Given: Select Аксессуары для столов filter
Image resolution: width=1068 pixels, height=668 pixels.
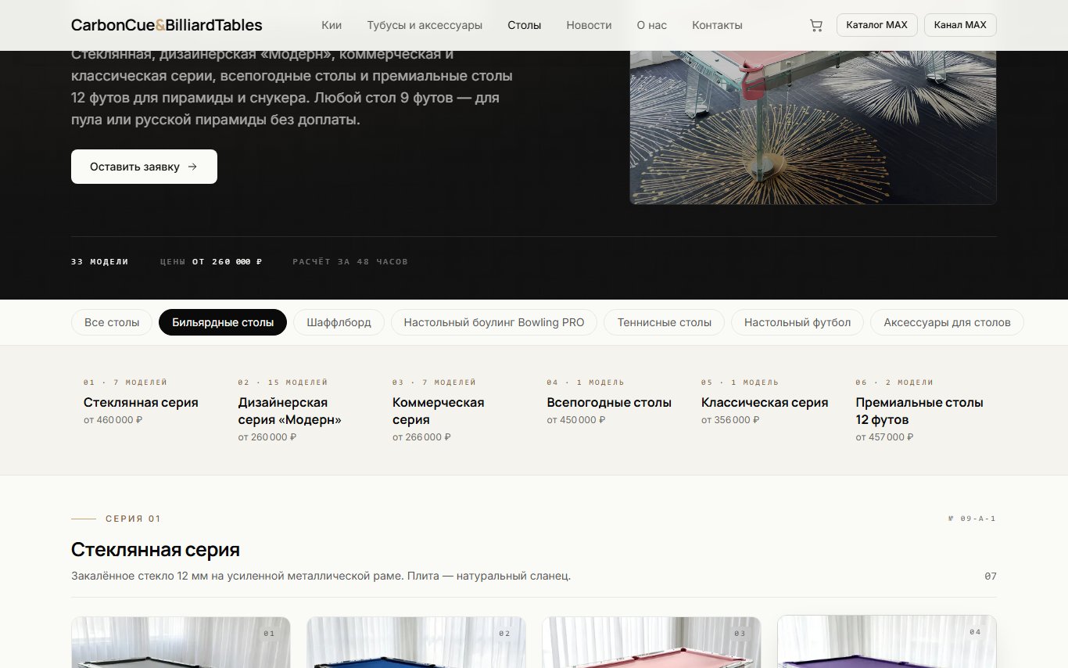Looking at the screenshot, I should pos(947,322).
